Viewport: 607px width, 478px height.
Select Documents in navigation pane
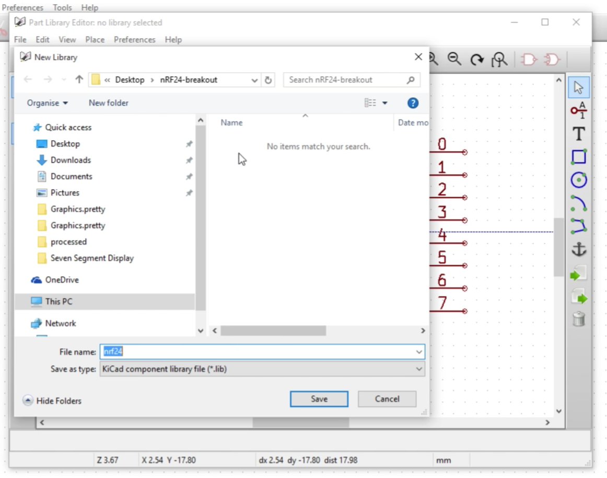72,176
